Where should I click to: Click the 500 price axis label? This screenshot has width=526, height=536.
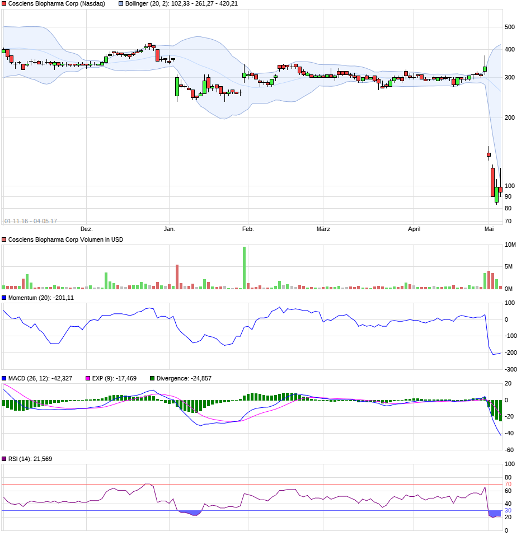point(510,27)
